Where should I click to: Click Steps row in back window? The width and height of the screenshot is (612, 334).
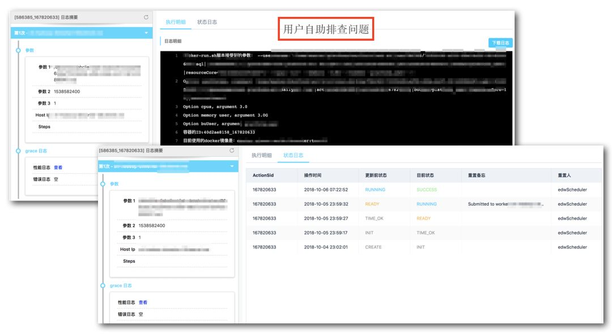point(87,127)
